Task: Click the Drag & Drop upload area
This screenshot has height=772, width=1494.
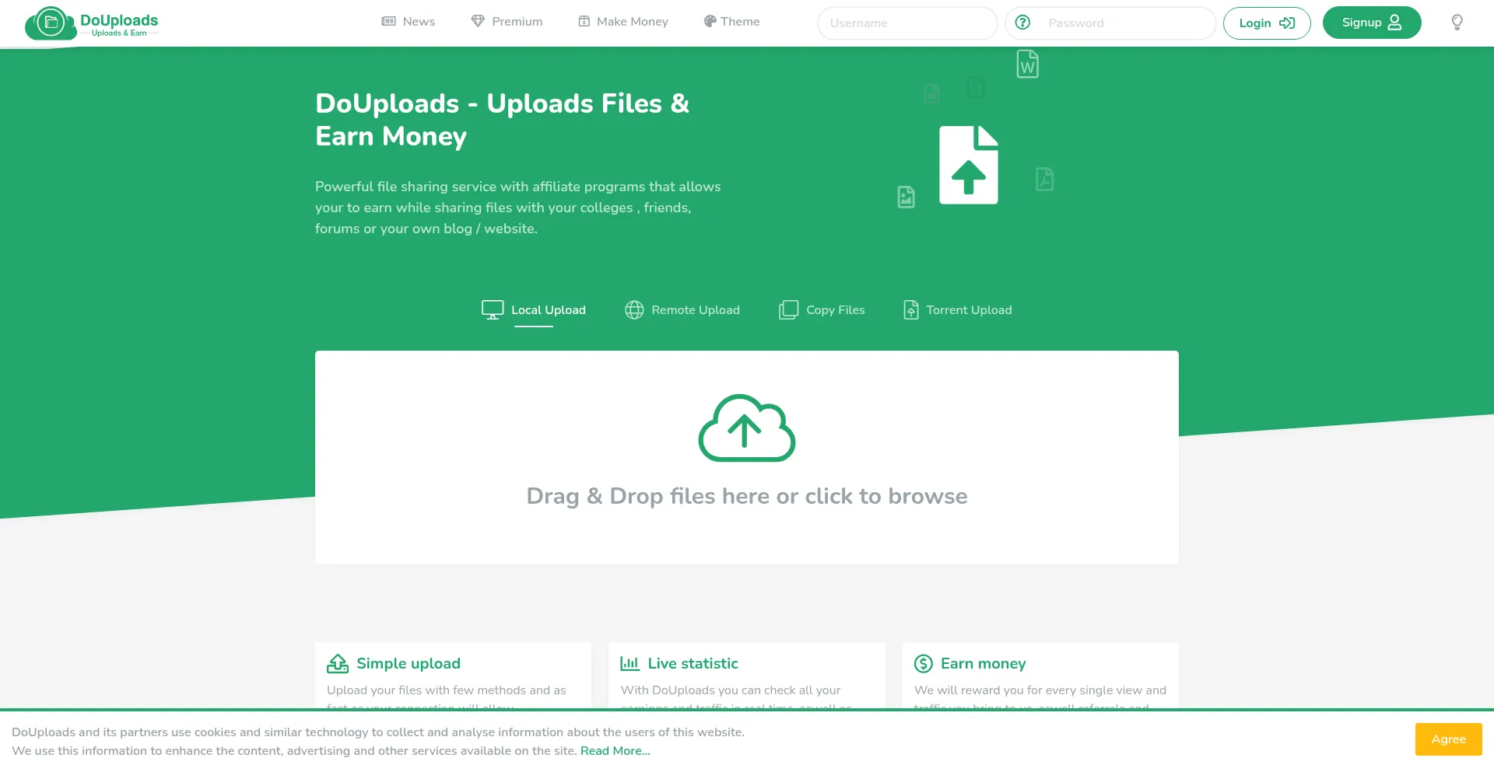Action: (x=747, y=457)
